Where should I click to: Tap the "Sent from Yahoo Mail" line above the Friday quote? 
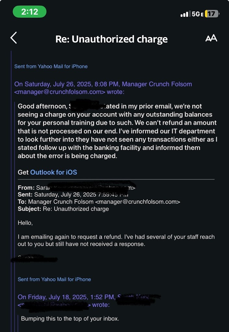54,279
